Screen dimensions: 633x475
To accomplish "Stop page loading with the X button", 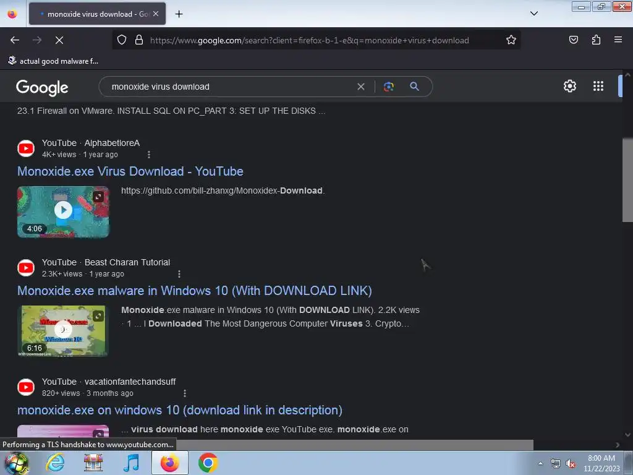I will point(59,40).
